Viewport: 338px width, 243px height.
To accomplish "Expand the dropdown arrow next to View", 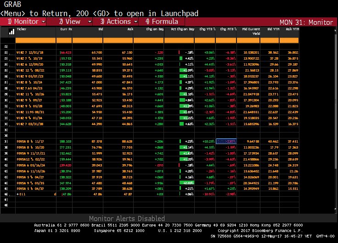I will pos(90,22).
